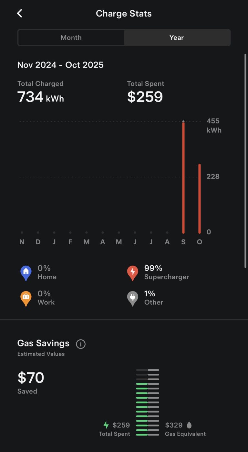Select the Year tab

[177, 38]
